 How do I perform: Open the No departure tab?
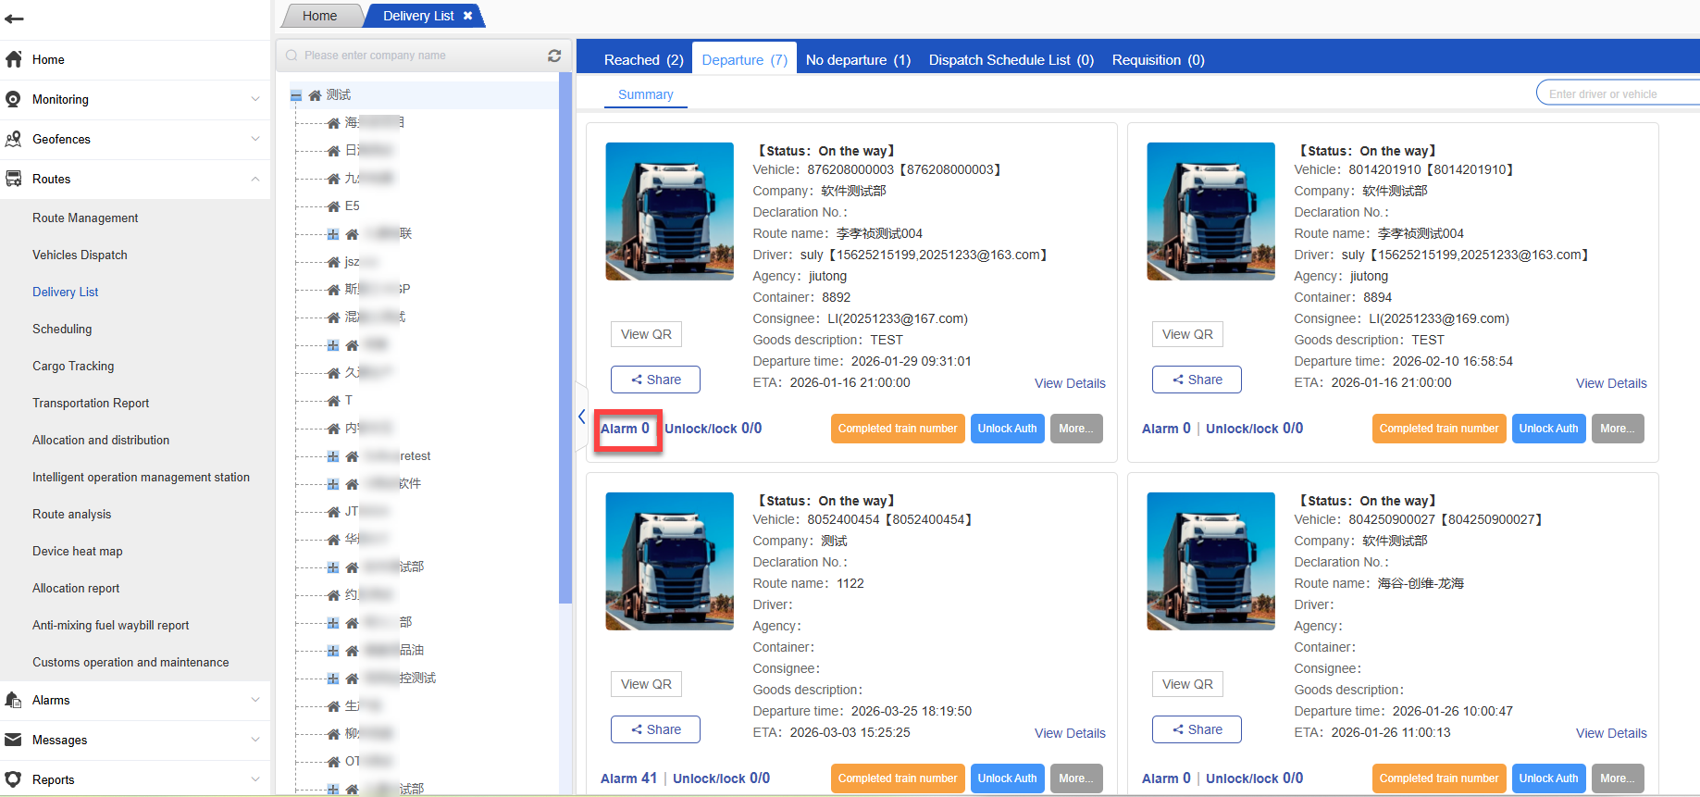tap(858, 60)
